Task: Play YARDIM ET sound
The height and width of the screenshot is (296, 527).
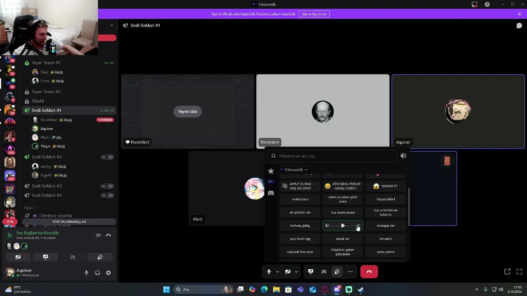Action: pos(386,186)
